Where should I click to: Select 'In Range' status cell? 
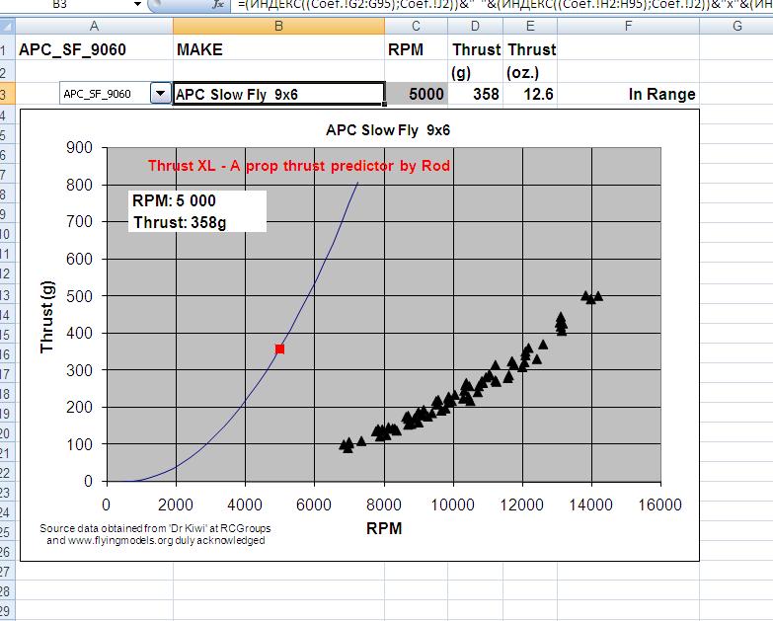pos(628,94)
